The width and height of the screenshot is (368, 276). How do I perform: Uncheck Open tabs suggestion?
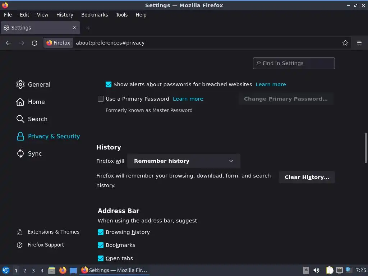[101, 258]
